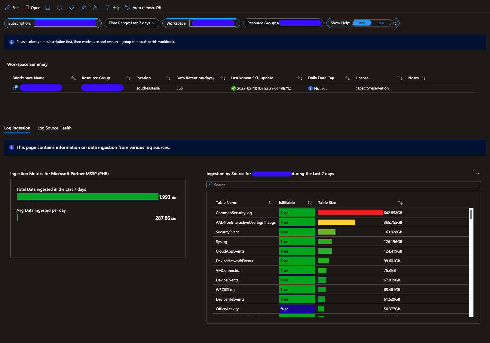Click the Share workbook icon

click(72, 8)
